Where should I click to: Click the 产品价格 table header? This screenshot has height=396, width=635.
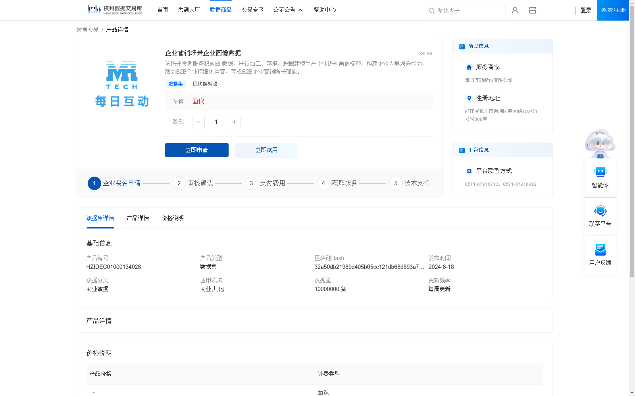point(100,374)
